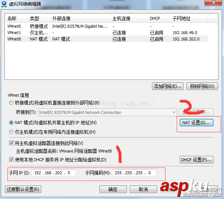Select host-only mode radio button

click(11, 132)
